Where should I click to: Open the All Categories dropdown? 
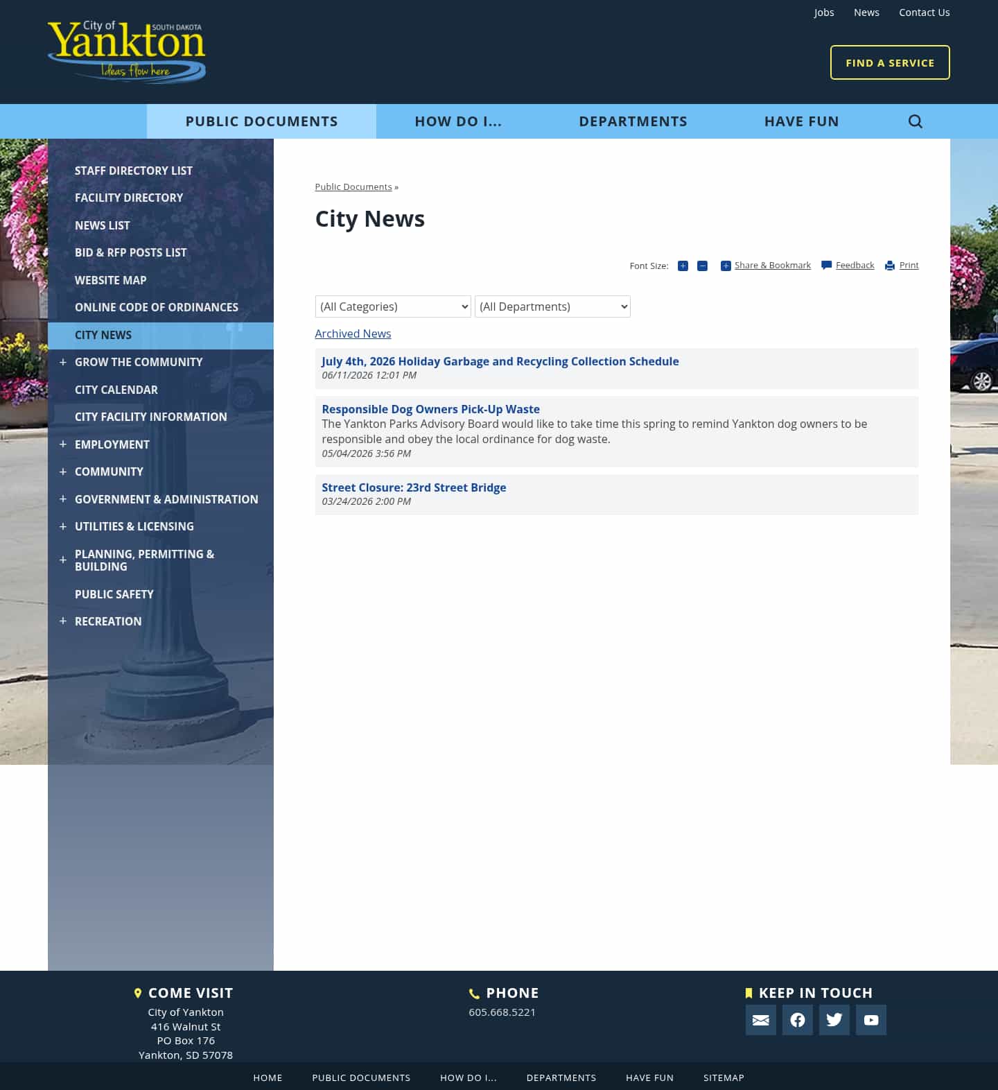coord(393,306)
